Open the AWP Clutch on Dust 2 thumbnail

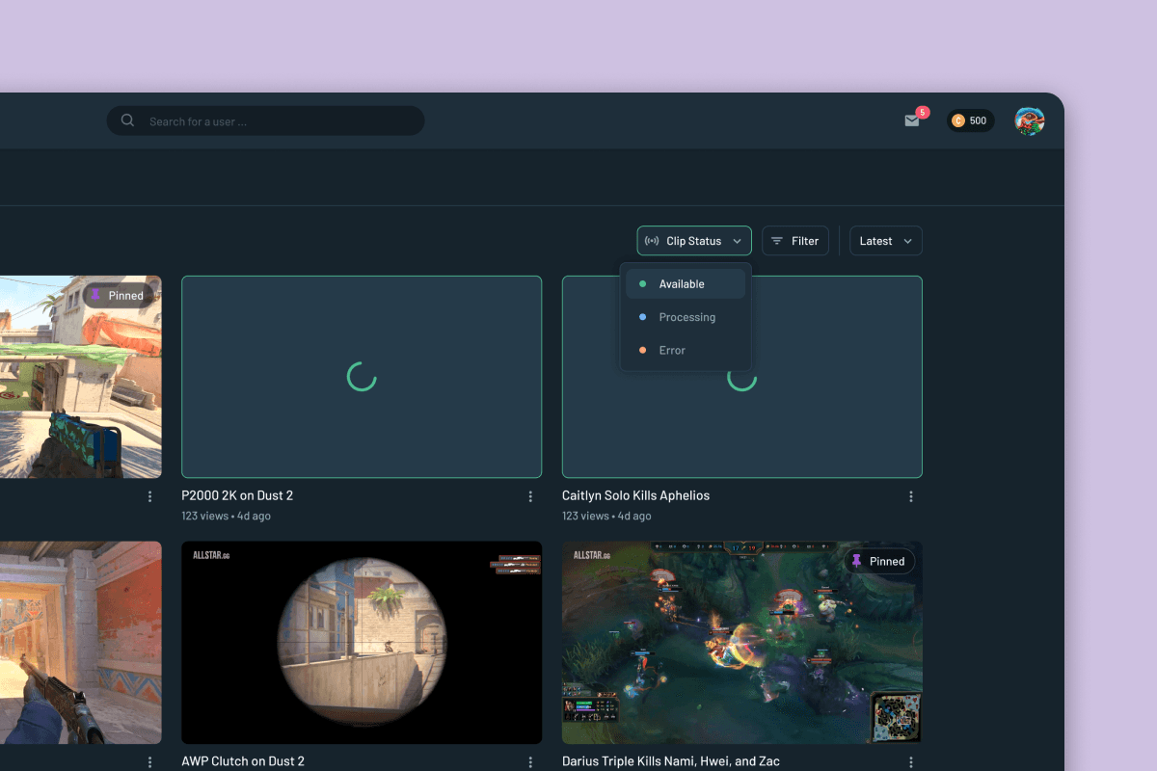click(362, 643)
